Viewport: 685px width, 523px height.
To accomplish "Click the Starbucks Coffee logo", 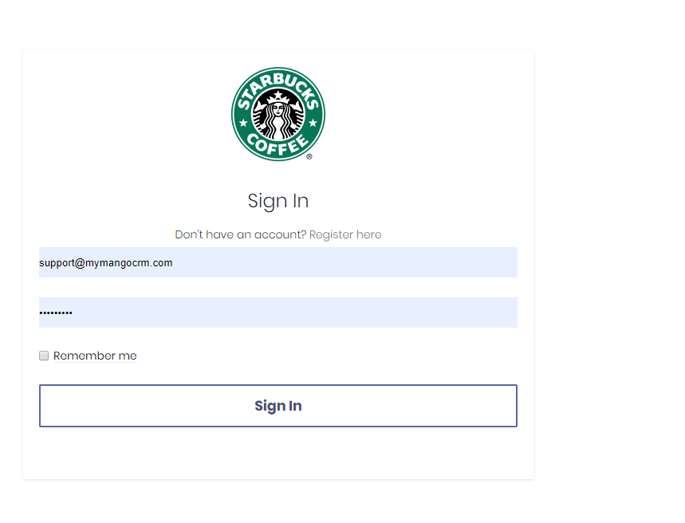I will coord(278,114).
